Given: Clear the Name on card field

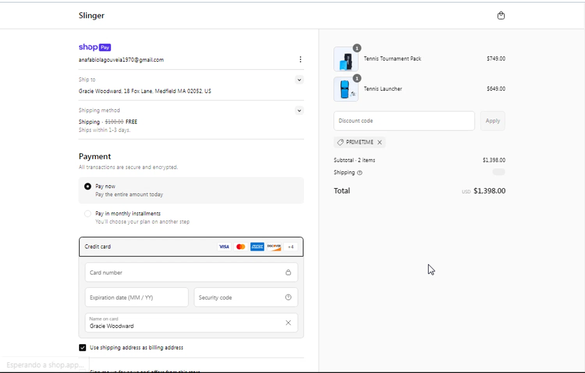Looking at the screenshot, I should [x=288, y=323].
